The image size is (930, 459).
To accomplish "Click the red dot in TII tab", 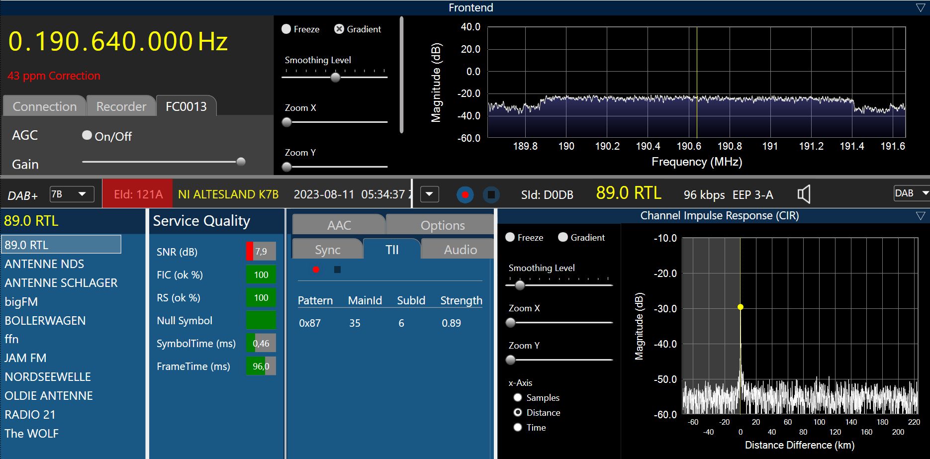I will 316,270.
